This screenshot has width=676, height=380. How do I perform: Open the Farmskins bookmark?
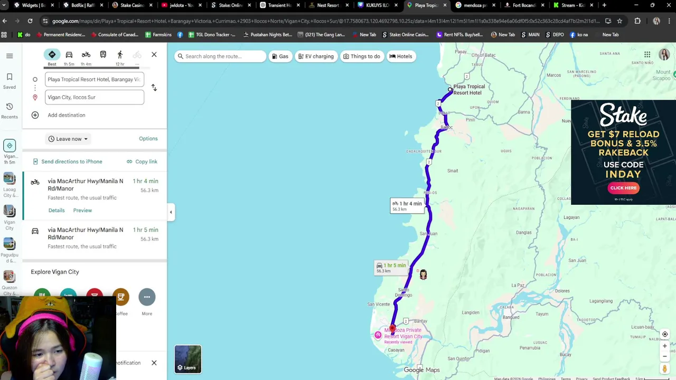point(158,35)
